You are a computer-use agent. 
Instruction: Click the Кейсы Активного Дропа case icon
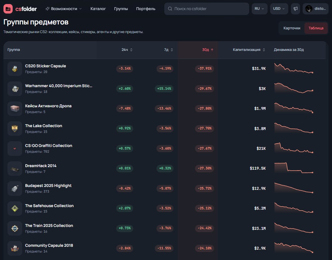(15, 109)
